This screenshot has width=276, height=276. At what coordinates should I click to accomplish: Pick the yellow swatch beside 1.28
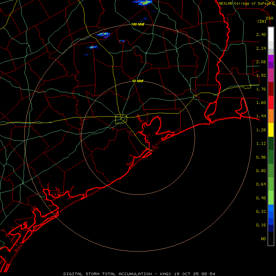coord(271,130)
